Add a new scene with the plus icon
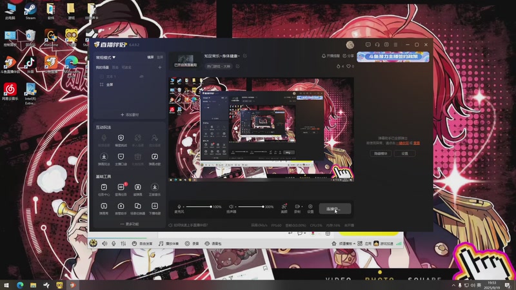Image resolution: width=516 pixels, height=290 pixels. tap(160, 68)
